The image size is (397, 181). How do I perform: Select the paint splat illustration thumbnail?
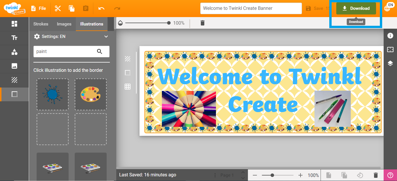coord(52,94)
